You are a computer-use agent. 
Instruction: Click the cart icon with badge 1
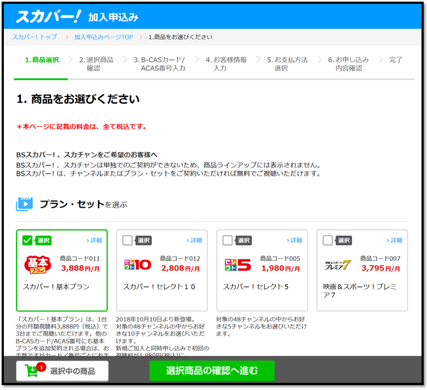(34, 370)
